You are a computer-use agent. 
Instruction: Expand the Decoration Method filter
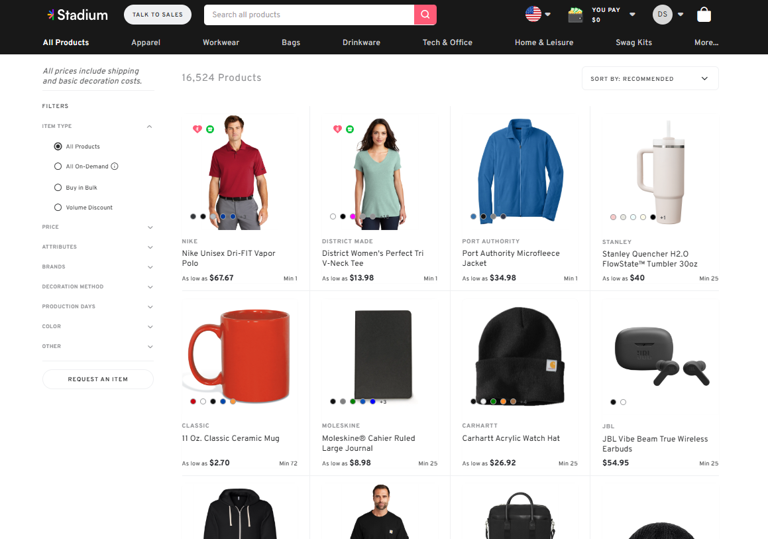tap(150, 286)
